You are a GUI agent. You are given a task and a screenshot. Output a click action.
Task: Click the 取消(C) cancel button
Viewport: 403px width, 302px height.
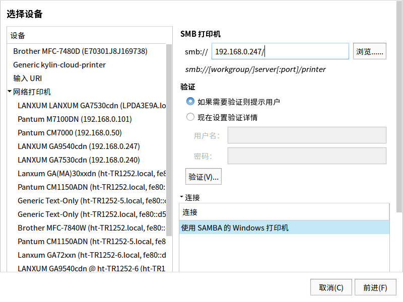(331, 287)
